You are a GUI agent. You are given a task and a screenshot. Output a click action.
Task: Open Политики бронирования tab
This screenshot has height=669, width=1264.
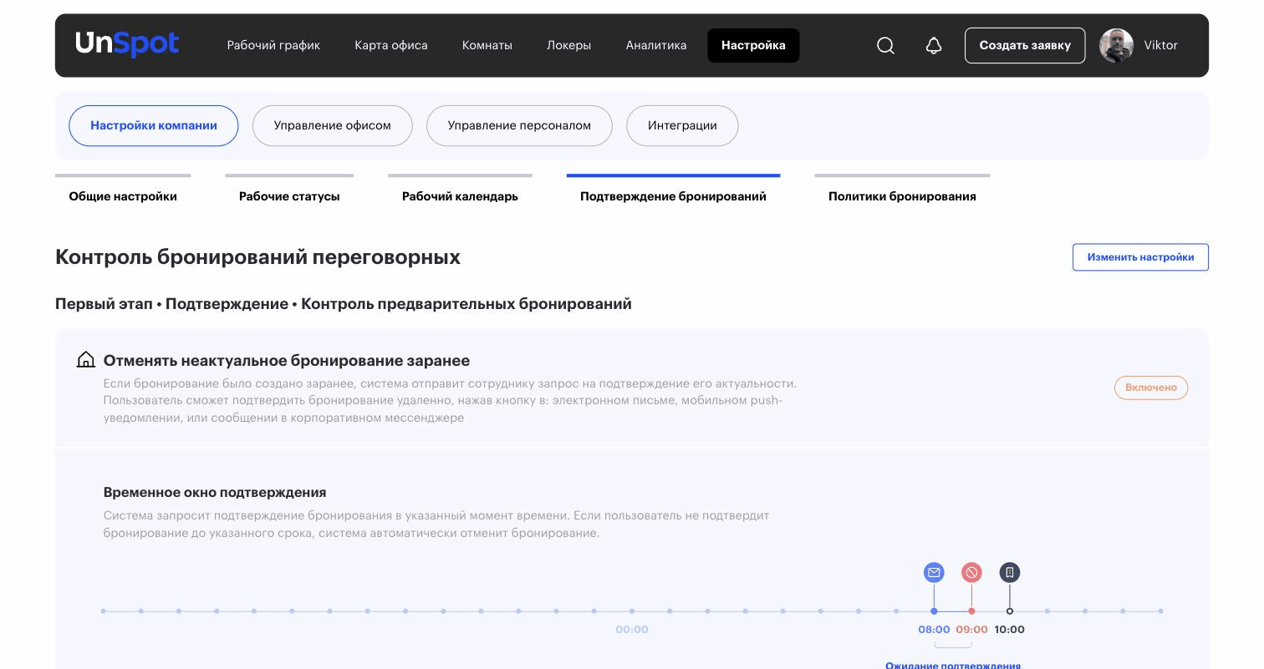tap(902, 190)
